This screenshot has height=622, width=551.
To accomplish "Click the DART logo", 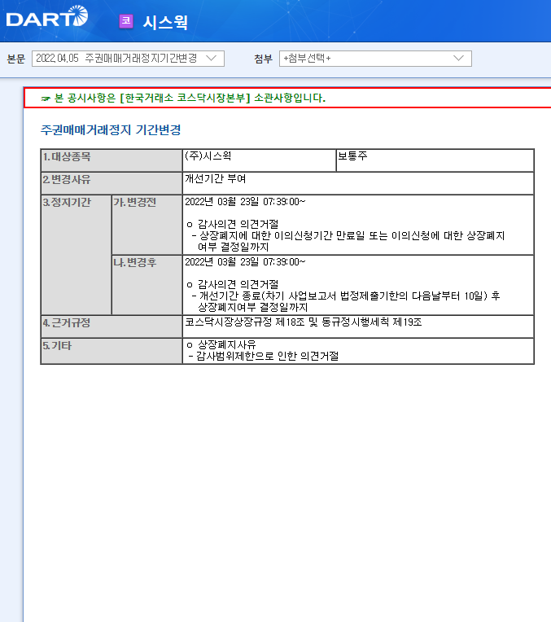I will click(x=47, y=16).
